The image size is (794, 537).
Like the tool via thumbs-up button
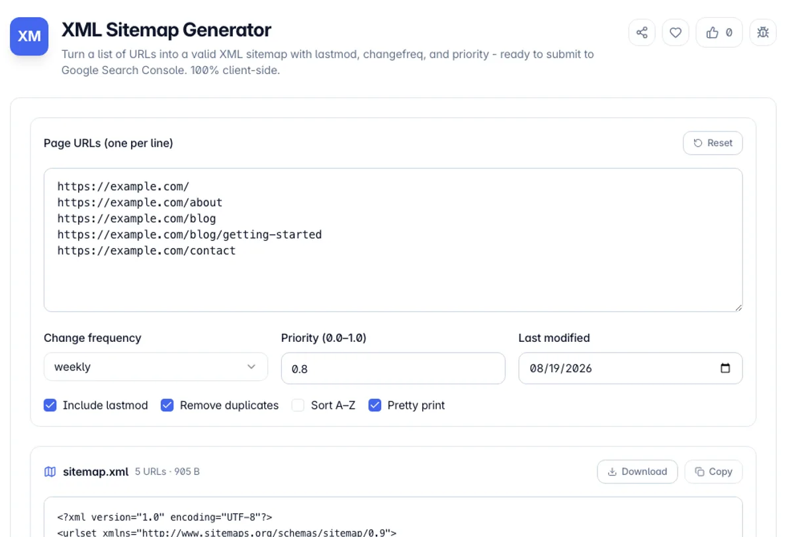[719, 32]
